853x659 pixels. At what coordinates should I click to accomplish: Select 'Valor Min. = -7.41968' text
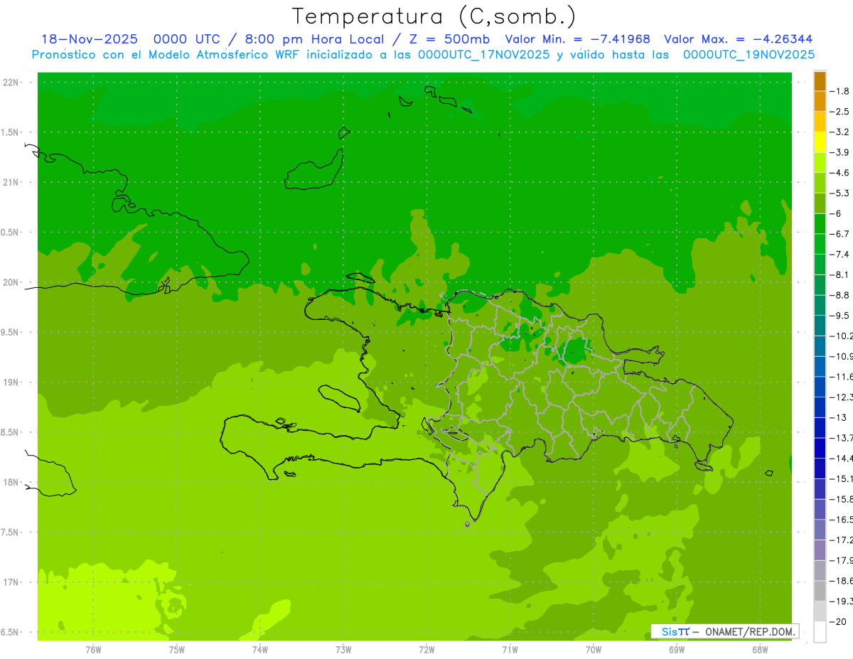pyautogui.click(x=577, y=39)
